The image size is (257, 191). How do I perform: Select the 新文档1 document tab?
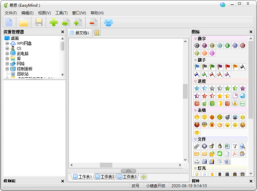(x=80, y=33)
